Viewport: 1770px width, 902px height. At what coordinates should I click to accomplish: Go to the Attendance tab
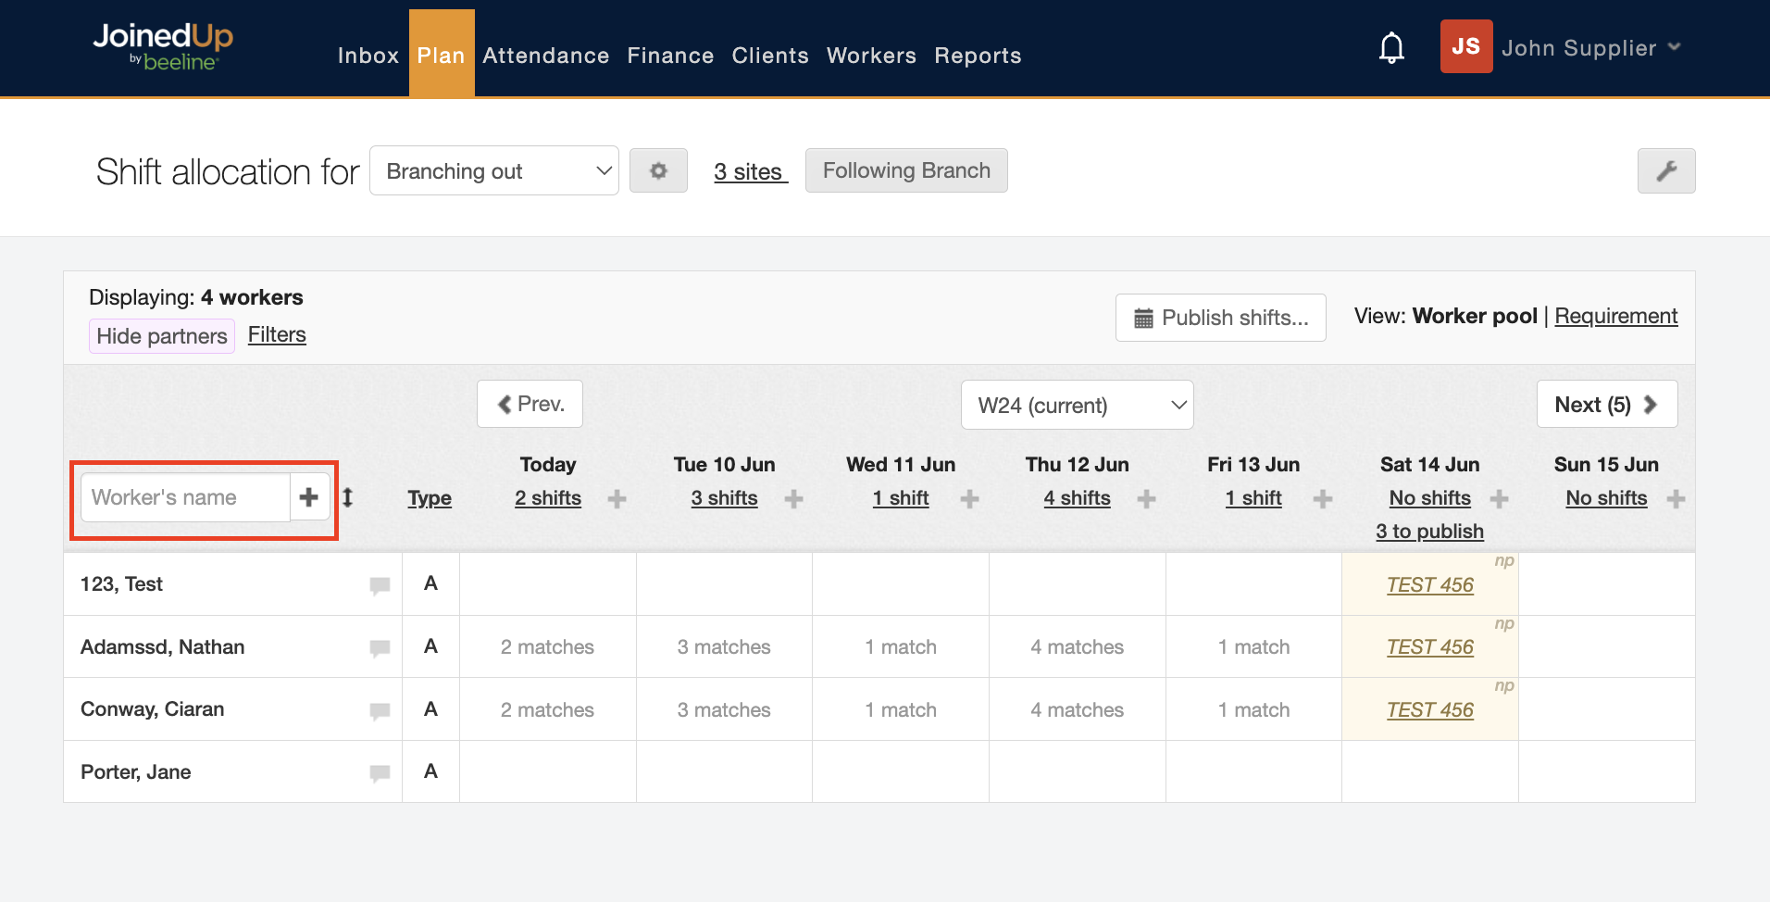[545, 56]
